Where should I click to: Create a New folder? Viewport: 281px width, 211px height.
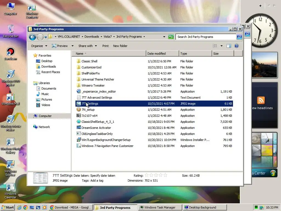(120, 46)
